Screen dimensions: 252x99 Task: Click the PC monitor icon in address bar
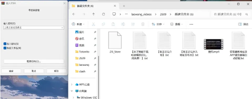click(114, 14)
